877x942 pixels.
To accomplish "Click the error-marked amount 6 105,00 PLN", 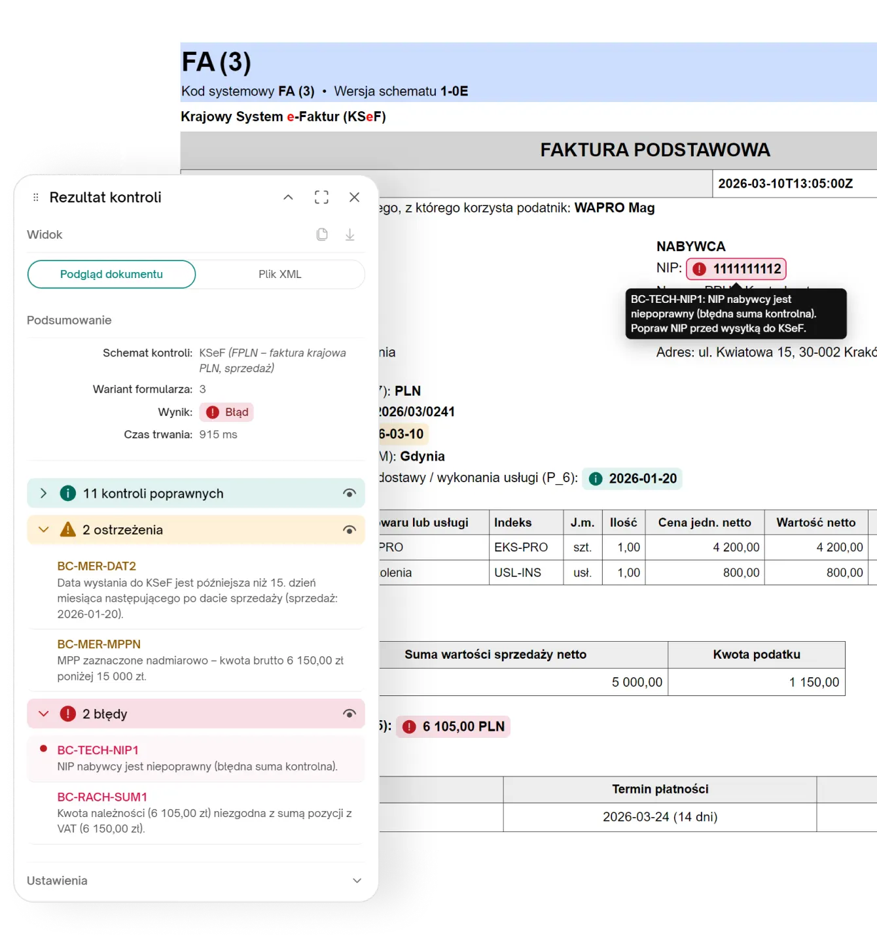I will coord(453,727).
